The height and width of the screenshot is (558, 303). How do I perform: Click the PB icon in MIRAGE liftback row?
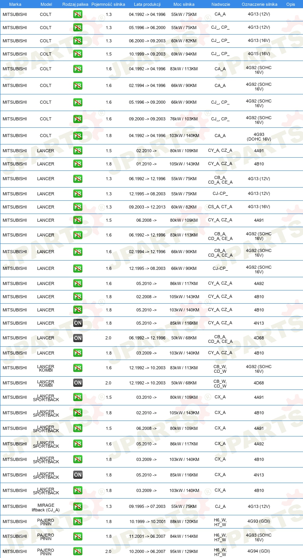pyautogui.click(x=78, y=506)
